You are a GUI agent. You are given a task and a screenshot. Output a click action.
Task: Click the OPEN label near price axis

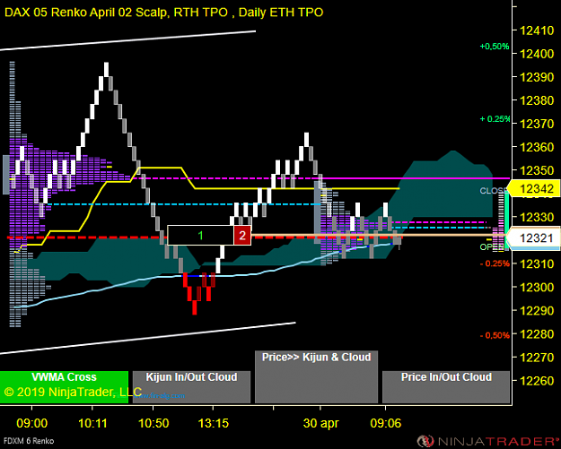tap(490, 247)
